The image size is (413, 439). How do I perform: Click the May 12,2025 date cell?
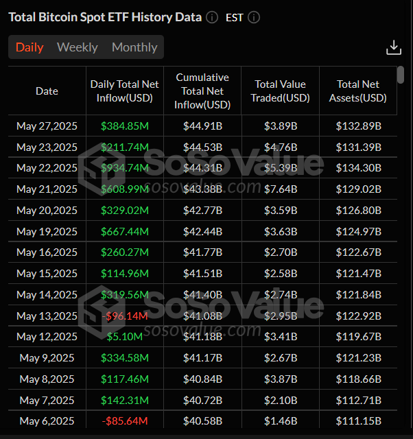(x=47, y=337)
